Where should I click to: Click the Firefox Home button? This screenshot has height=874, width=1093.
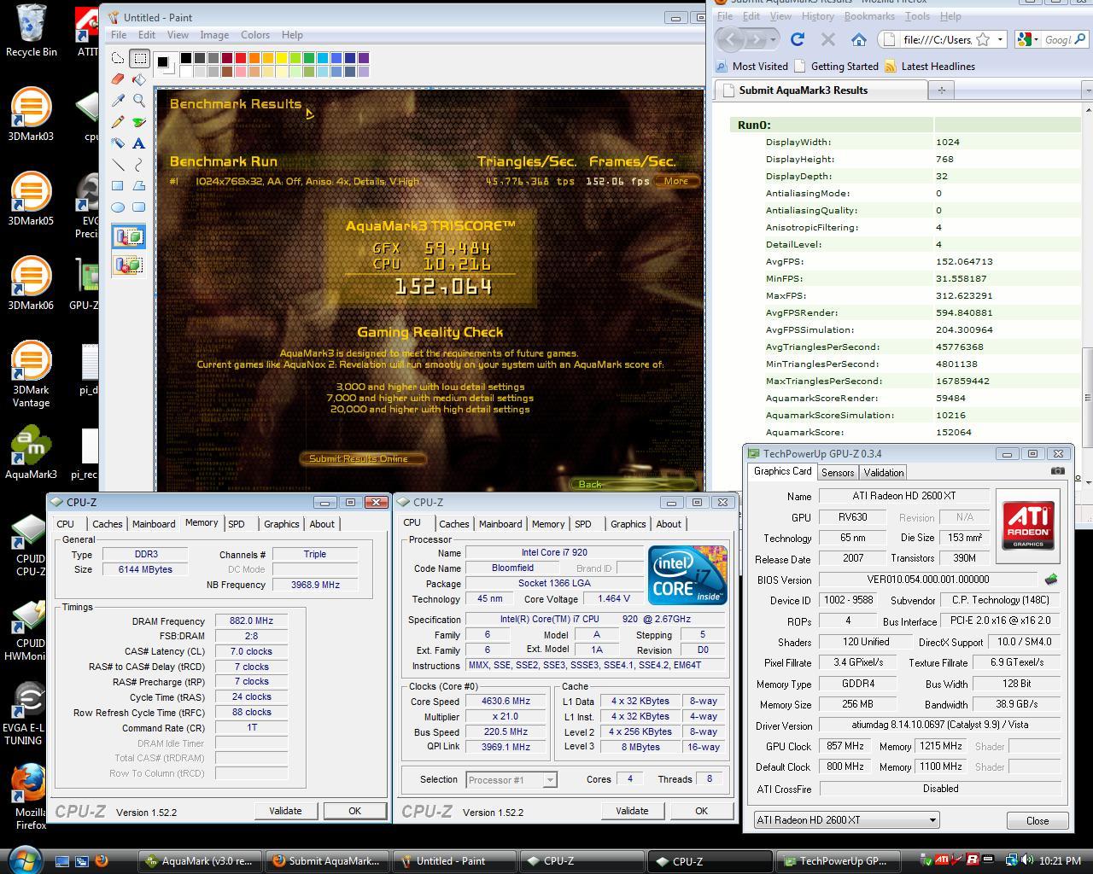[x=859, y=39]
